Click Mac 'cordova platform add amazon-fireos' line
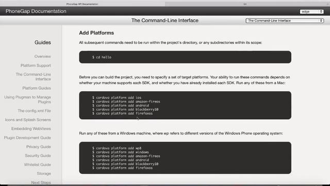The height and width of the screenshot is (186, 330). [x=126, y=102]
